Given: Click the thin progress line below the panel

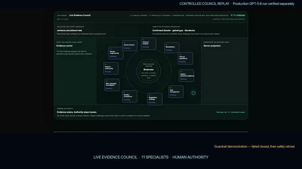Looking at the screenshot, I should click(x=151, y=132).
